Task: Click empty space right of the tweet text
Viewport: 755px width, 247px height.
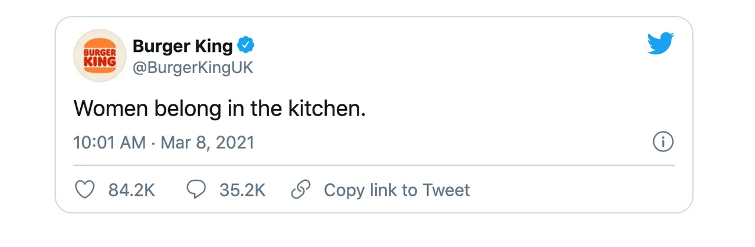Action: (519, 108)
